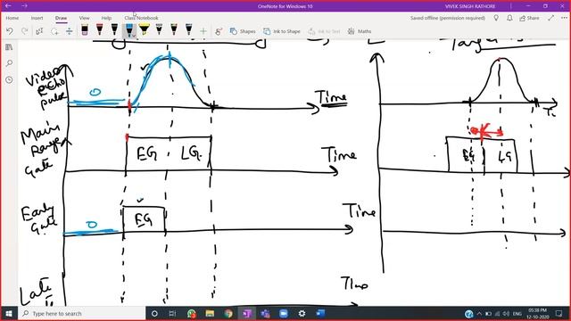Image resolution: width=571 pixels, height=321 pixels.
Task: Pick the Eraser tool
Action: tap(85, 29)
